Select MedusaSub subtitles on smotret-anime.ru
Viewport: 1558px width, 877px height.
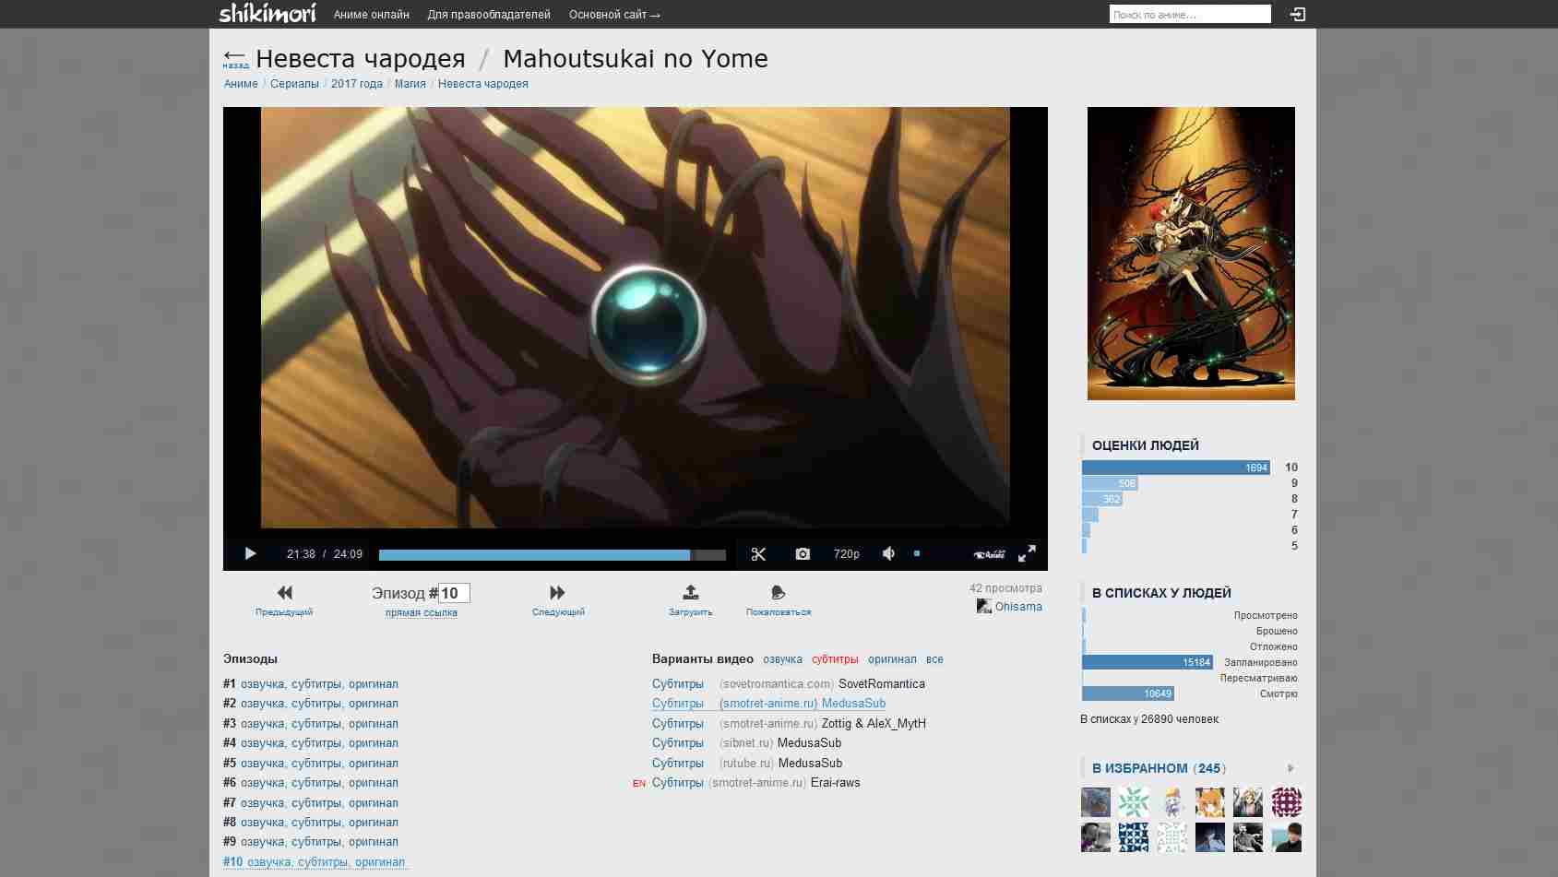pyautogui.click(x=768, y=704)
